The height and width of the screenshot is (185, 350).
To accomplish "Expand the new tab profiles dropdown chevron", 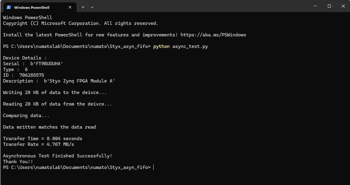I will [x=92, y=7].
